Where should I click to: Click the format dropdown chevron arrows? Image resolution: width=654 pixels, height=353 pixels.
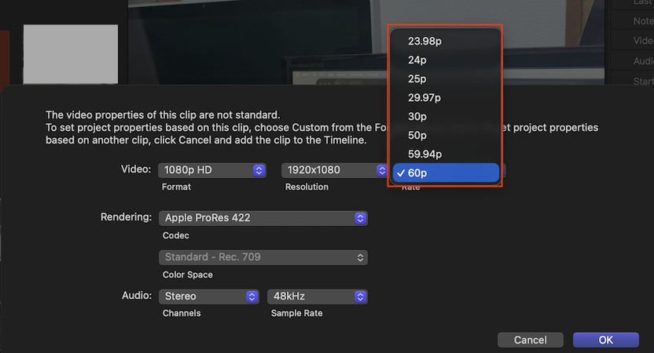point(258,170)
